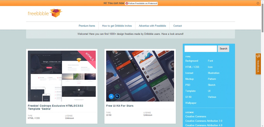Image resolution: width=264 pixels, height=127 pixels.
Task: Click the blue download icon on UI Kit image
Action: tap(111, 96)
